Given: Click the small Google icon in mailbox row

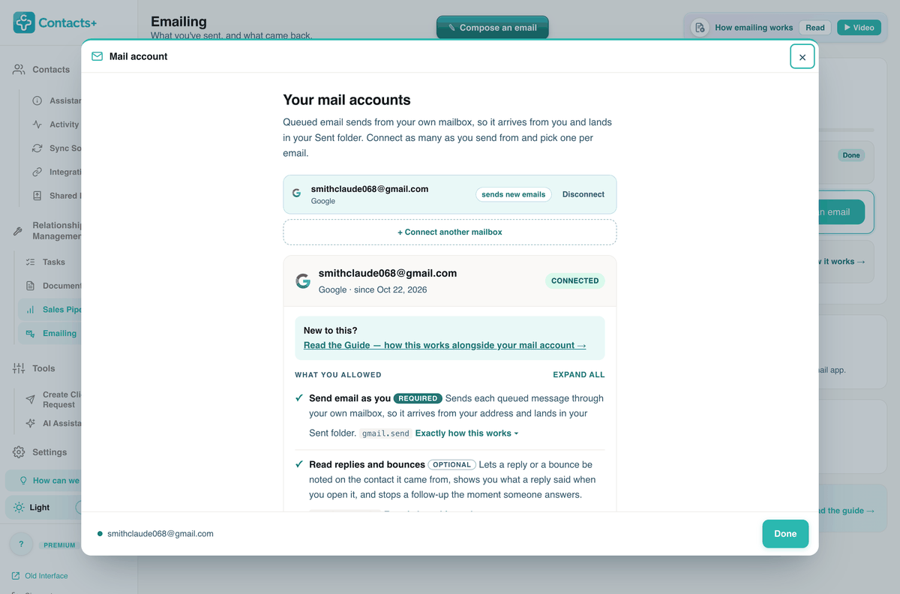Looking at the screenshot, I should pos(296,193).
